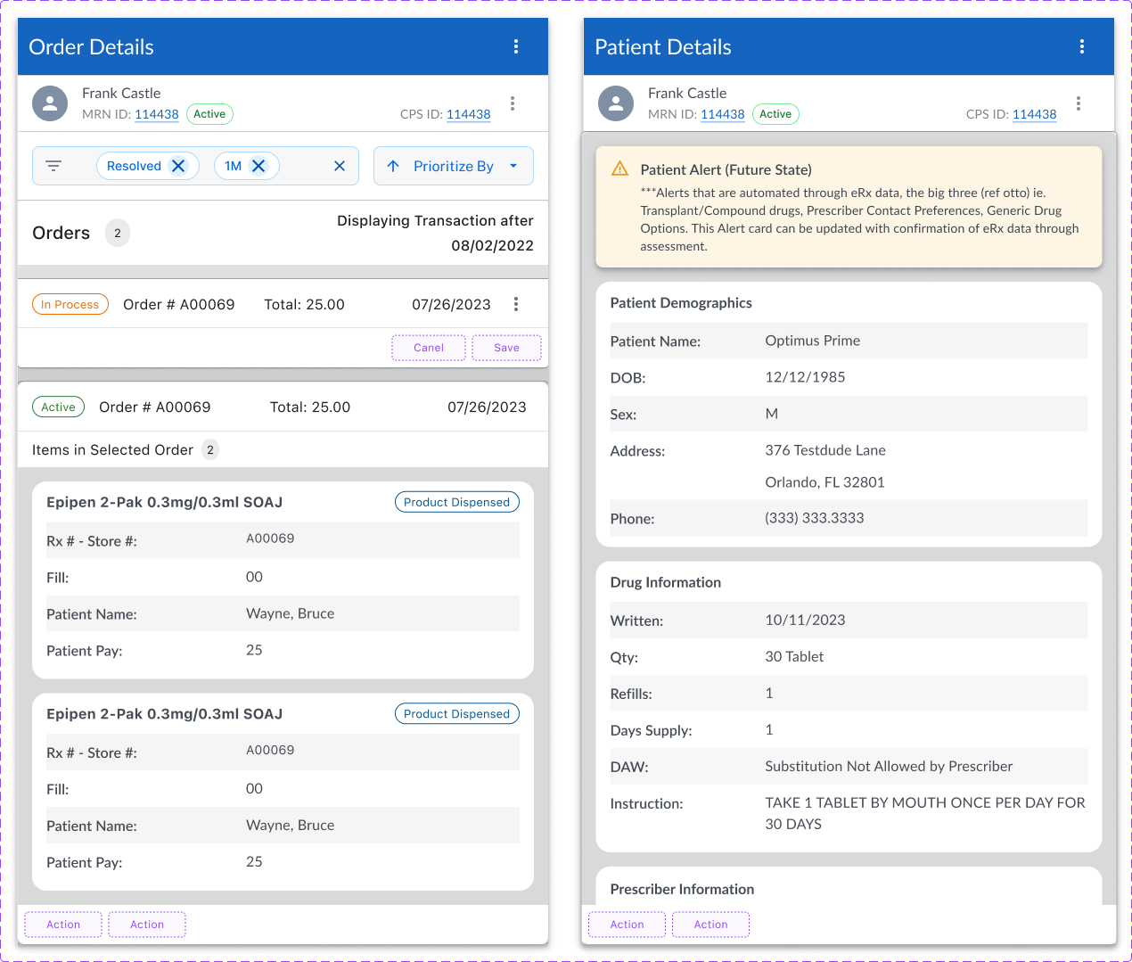Open Patient Details header kebab menu

tap(1082, 46)
